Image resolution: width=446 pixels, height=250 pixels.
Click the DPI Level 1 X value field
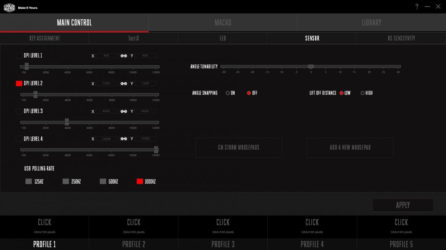(106, 56)
